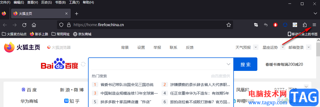Open 春暖书香每满200减20 promo link

(x=284, y=64)
